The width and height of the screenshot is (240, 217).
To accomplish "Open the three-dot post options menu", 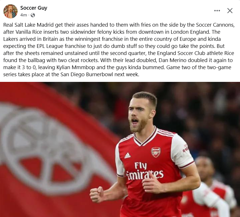I will tap(217, 11).
